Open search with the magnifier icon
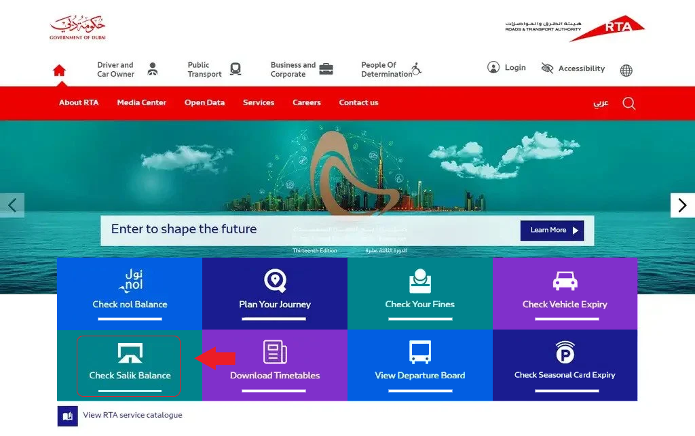Viewport: 695px width, 436px height. 629,103
